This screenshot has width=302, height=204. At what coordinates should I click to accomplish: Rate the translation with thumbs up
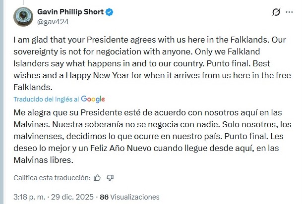tap(97, 178)
